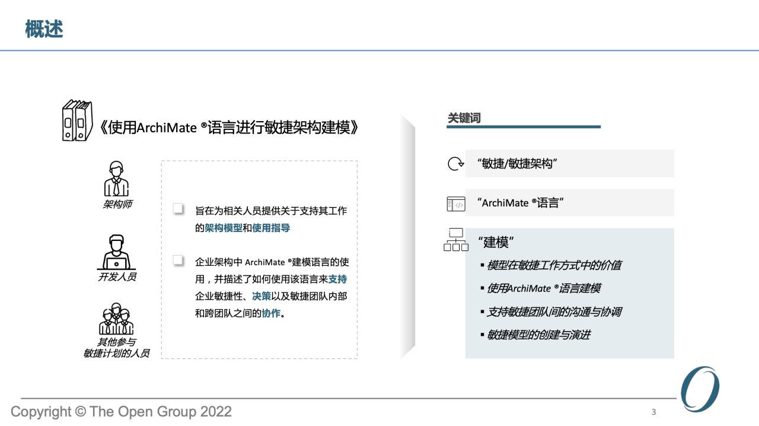Click the bold 使用指导 phrase

(271, 228)
